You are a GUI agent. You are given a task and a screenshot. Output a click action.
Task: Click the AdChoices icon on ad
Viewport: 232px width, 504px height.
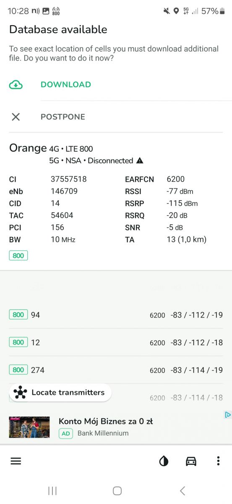tap(227, 415)
